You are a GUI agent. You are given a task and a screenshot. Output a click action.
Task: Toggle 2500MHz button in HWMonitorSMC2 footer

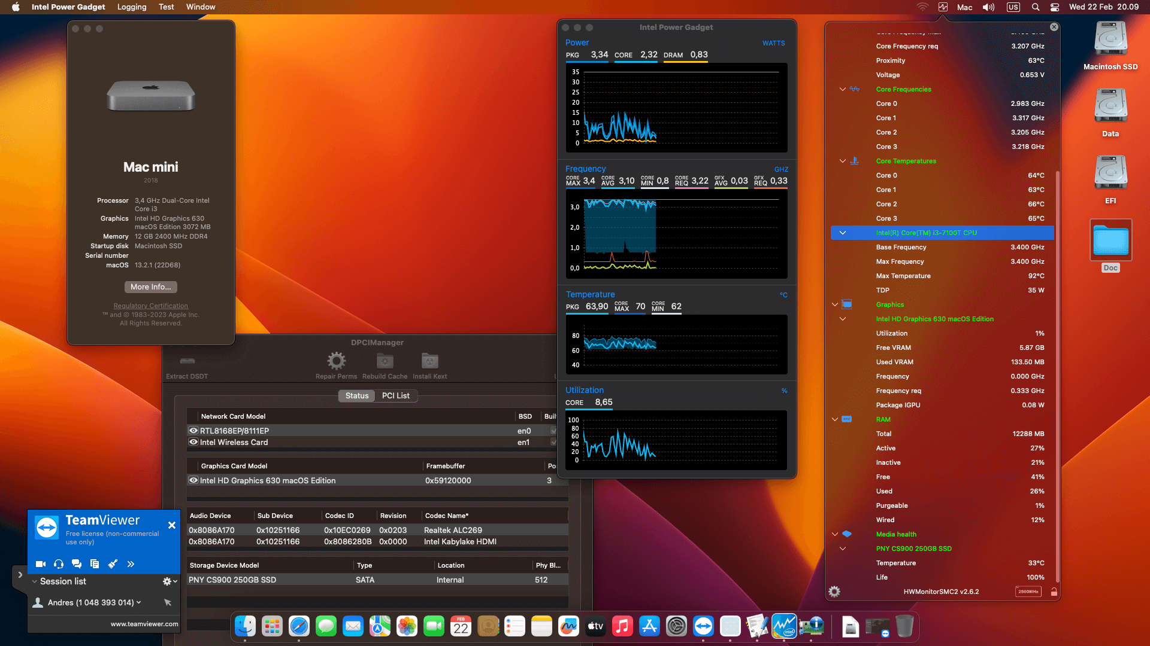(x=1028, y=592)
